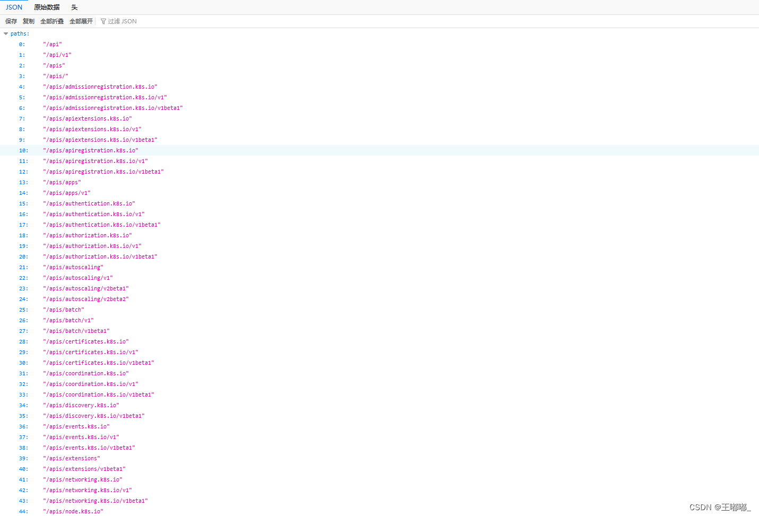Select "/apis/authorization.k8s.io/v1beta1" value

(100, 256)
